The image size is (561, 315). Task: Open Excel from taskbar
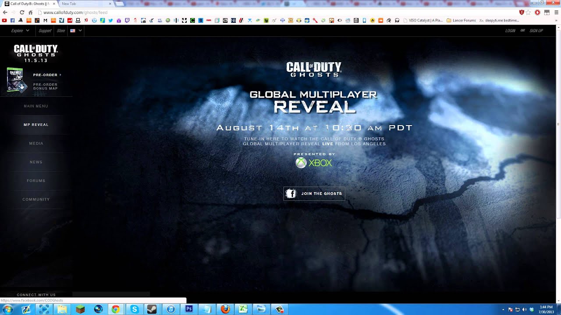[243, 309]
